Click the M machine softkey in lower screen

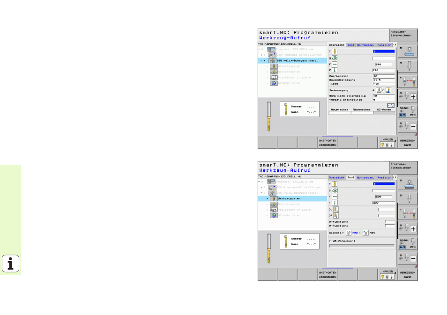pos(408,183)
